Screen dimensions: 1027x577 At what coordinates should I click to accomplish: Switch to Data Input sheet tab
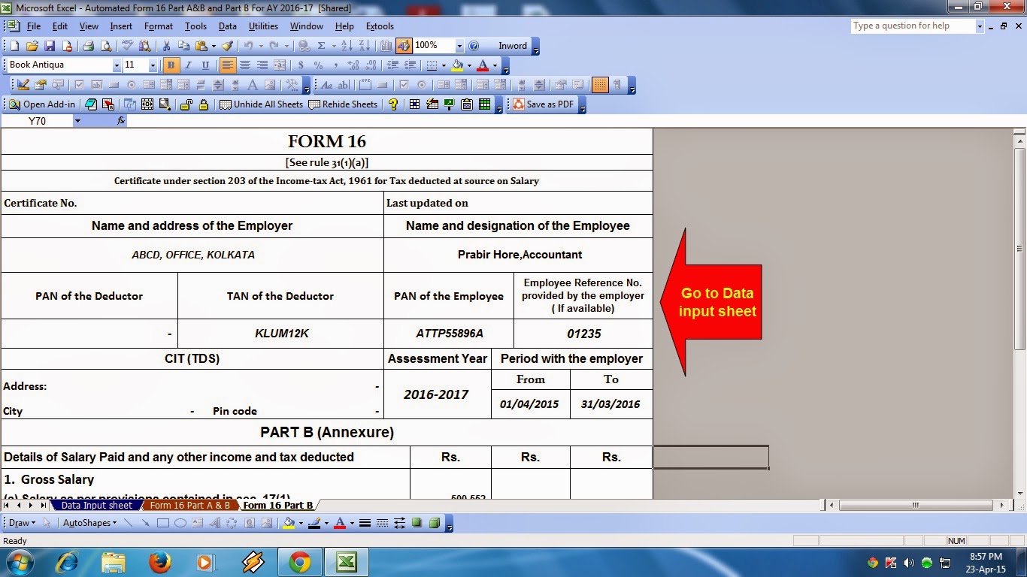[97, 506]
